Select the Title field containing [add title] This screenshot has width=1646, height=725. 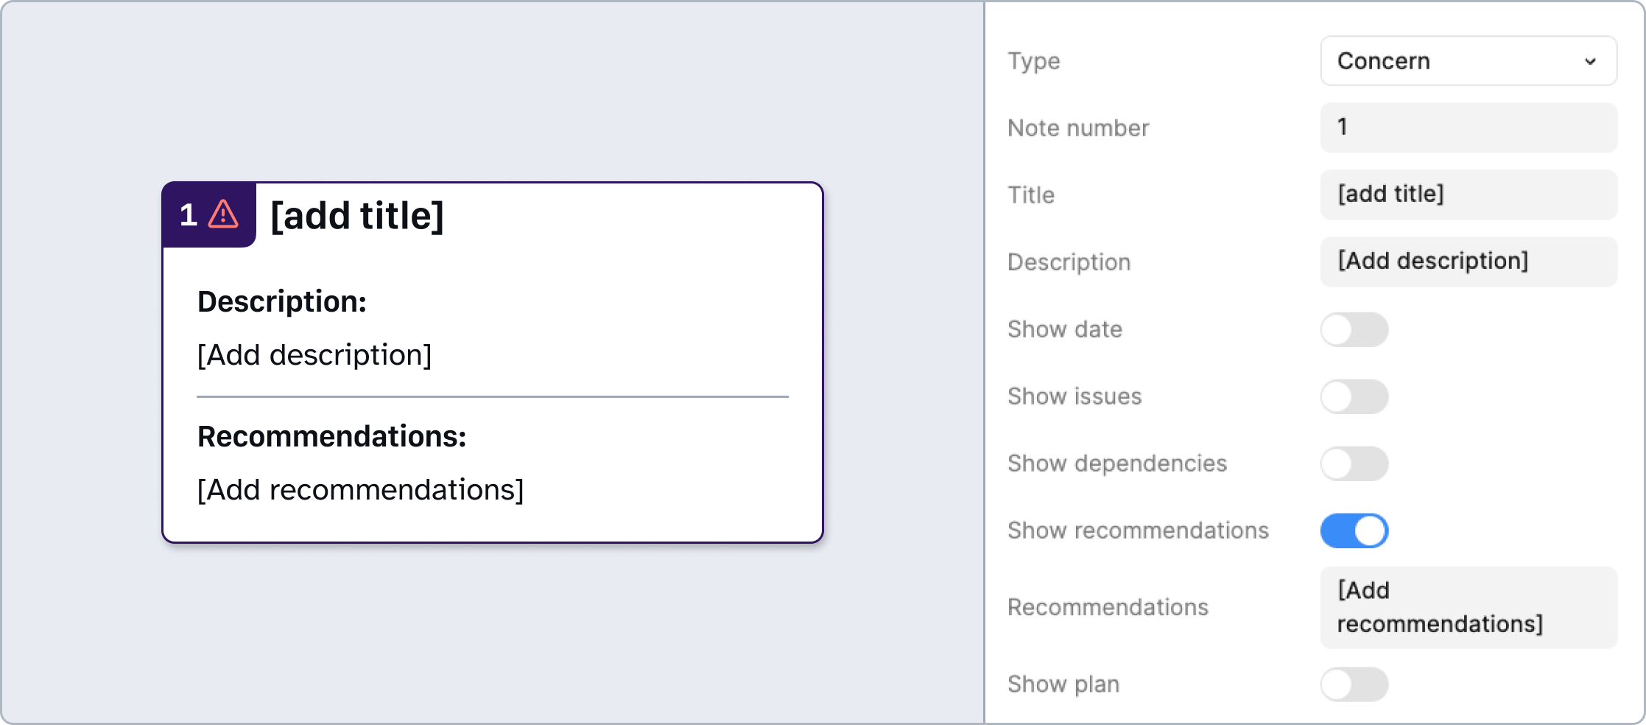coord(1468,194)
